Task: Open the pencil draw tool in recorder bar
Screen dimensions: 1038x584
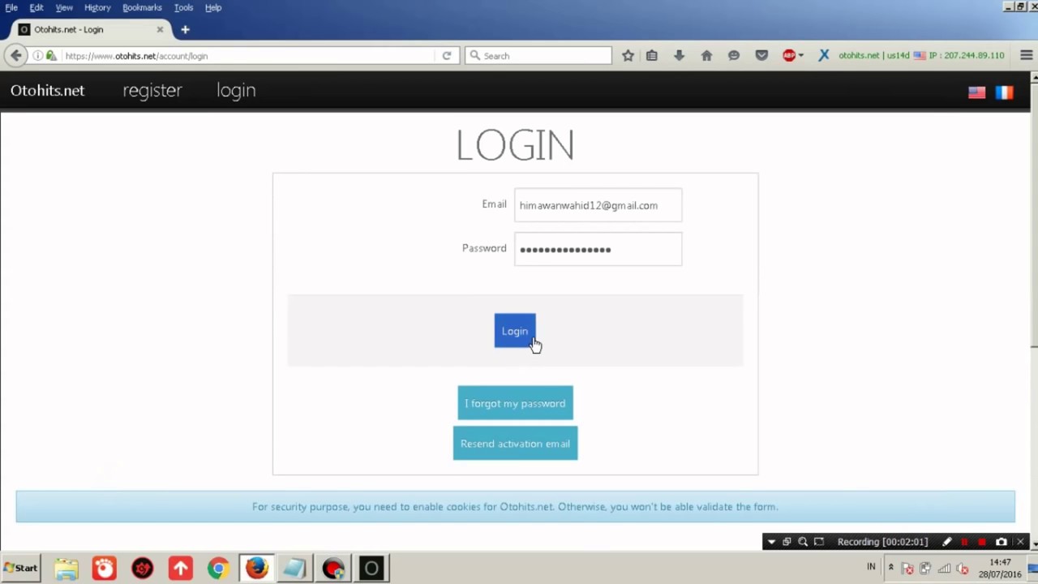Action: tap(946, 542)
